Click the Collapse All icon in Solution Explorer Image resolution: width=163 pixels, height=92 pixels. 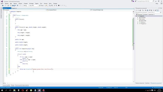coord(150,10)
